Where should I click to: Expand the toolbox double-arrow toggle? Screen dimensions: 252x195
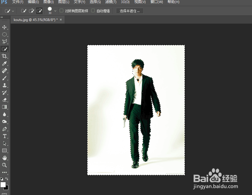[x=2, y=17]
